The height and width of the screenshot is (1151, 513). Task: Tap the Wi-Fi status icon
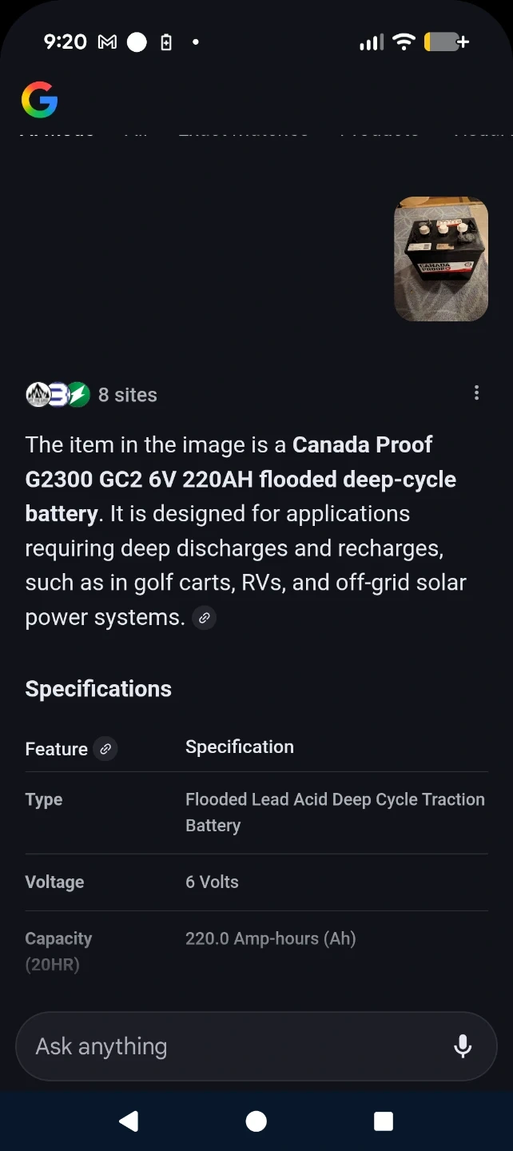tap(404, 42)
